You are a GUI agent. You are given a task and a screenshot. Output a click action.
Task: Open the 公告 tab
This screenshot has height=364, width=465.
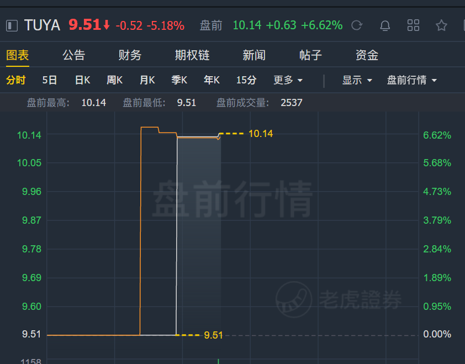point(74,55)
